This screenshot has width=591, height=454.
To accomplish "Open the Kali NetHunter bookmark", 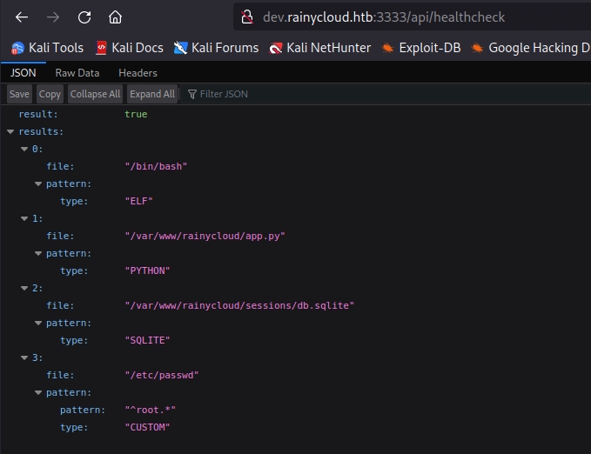I will click(x=320, y=48).
